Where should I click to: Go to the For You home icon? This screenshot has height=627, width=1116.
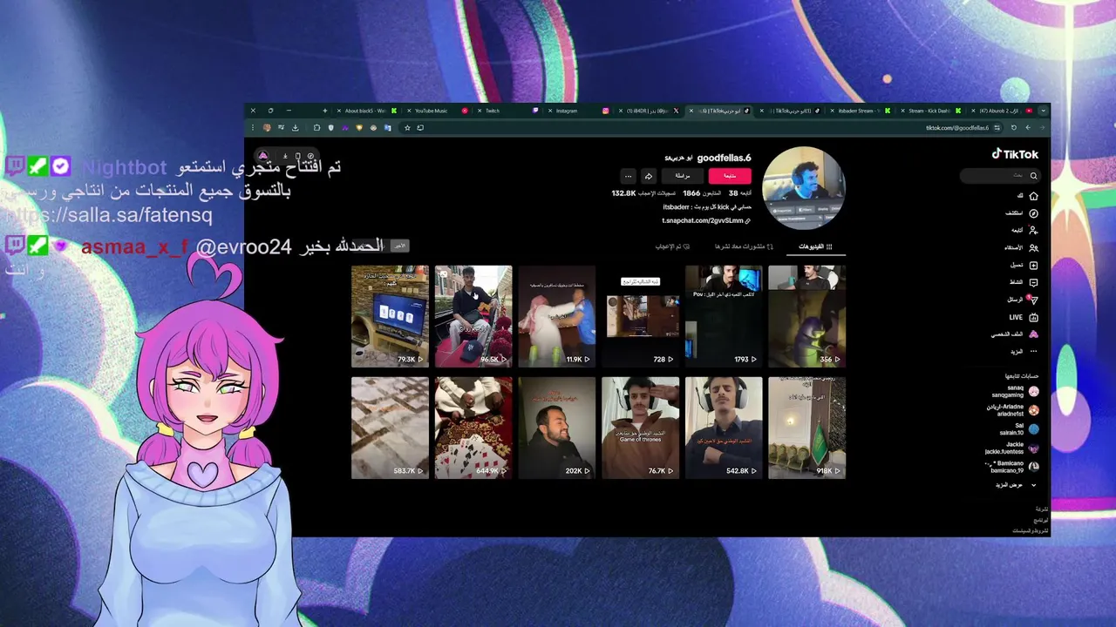pos(1033,196)
